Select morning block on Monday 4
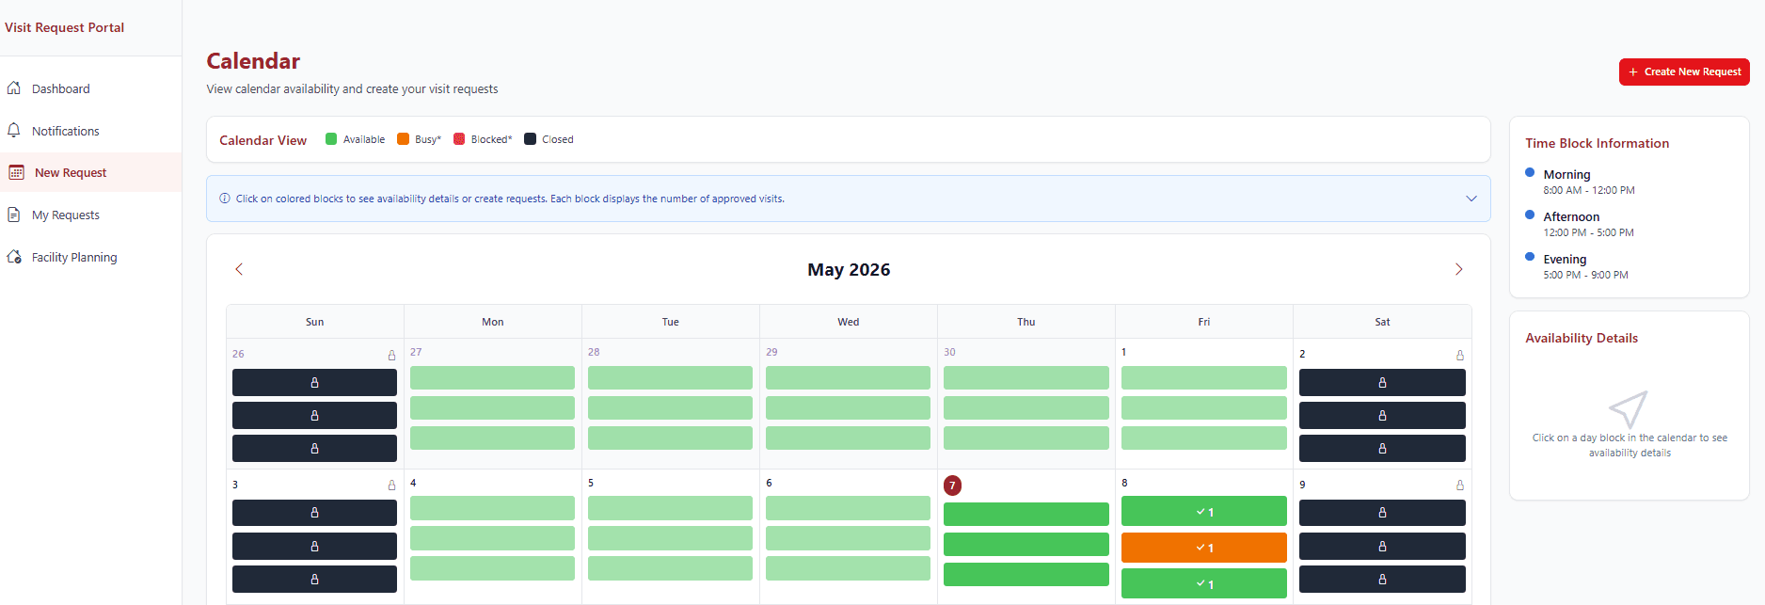 pos(492,508)
